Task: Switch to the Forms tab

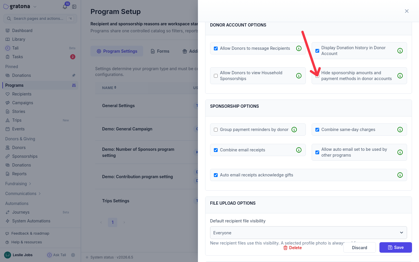Action: (x=160, y=51)
